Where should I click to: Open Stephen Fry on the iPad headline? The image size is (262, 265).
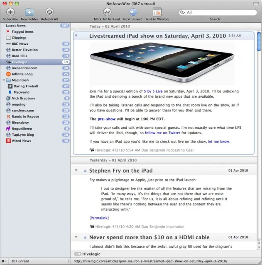click(121, 171)
